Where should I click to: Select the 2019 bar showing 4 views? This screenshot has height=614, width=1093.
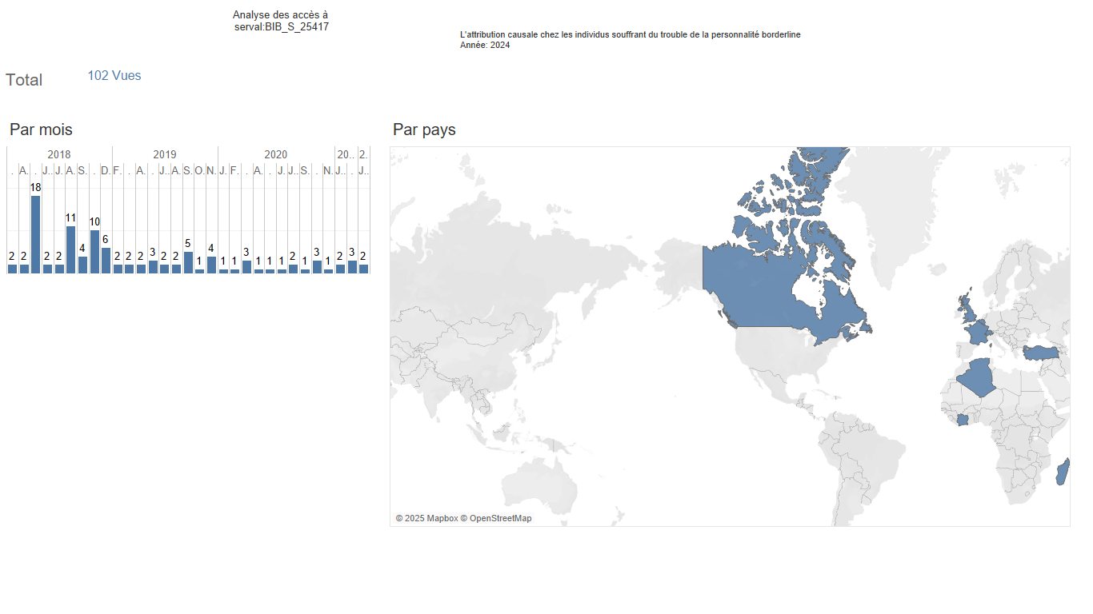point(211,265)
